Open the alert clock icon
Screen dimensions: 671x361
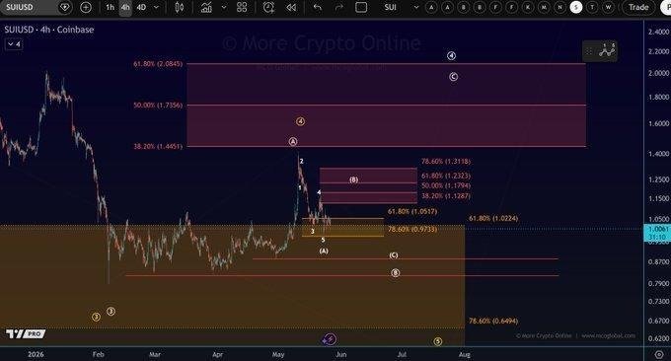pos(268,7)
